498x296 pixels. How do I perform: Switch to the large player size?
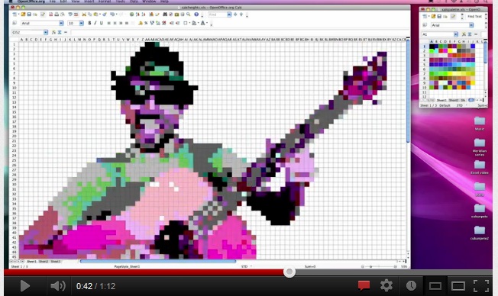pyautogui.click(x=458, y=286)
